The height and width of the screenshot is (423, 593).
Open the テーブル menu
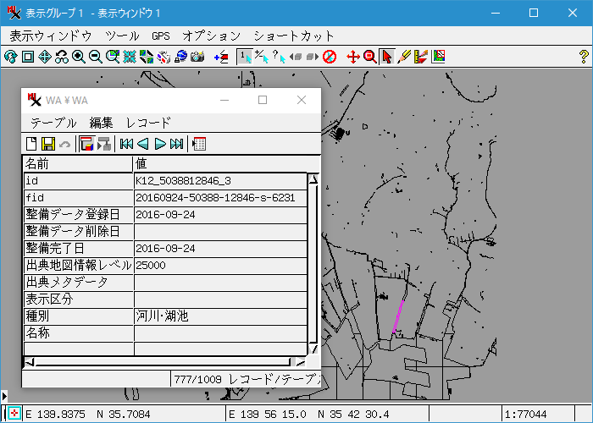pyautogui.click(x=53, y=123)
